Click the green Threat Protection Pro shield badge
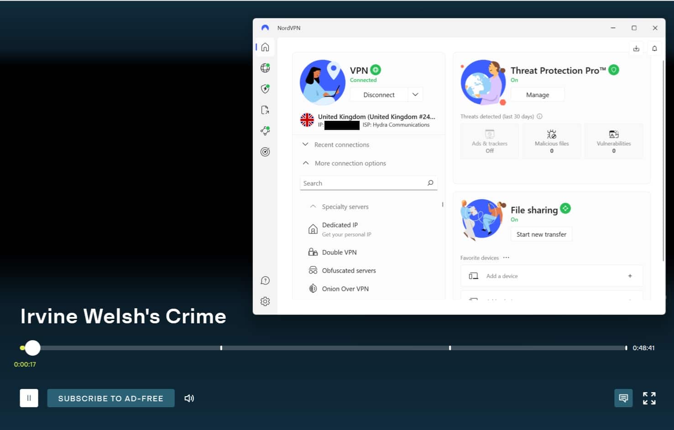Image resolution: width=674 pixels, height=430 pixels. [x=614, y=70]
